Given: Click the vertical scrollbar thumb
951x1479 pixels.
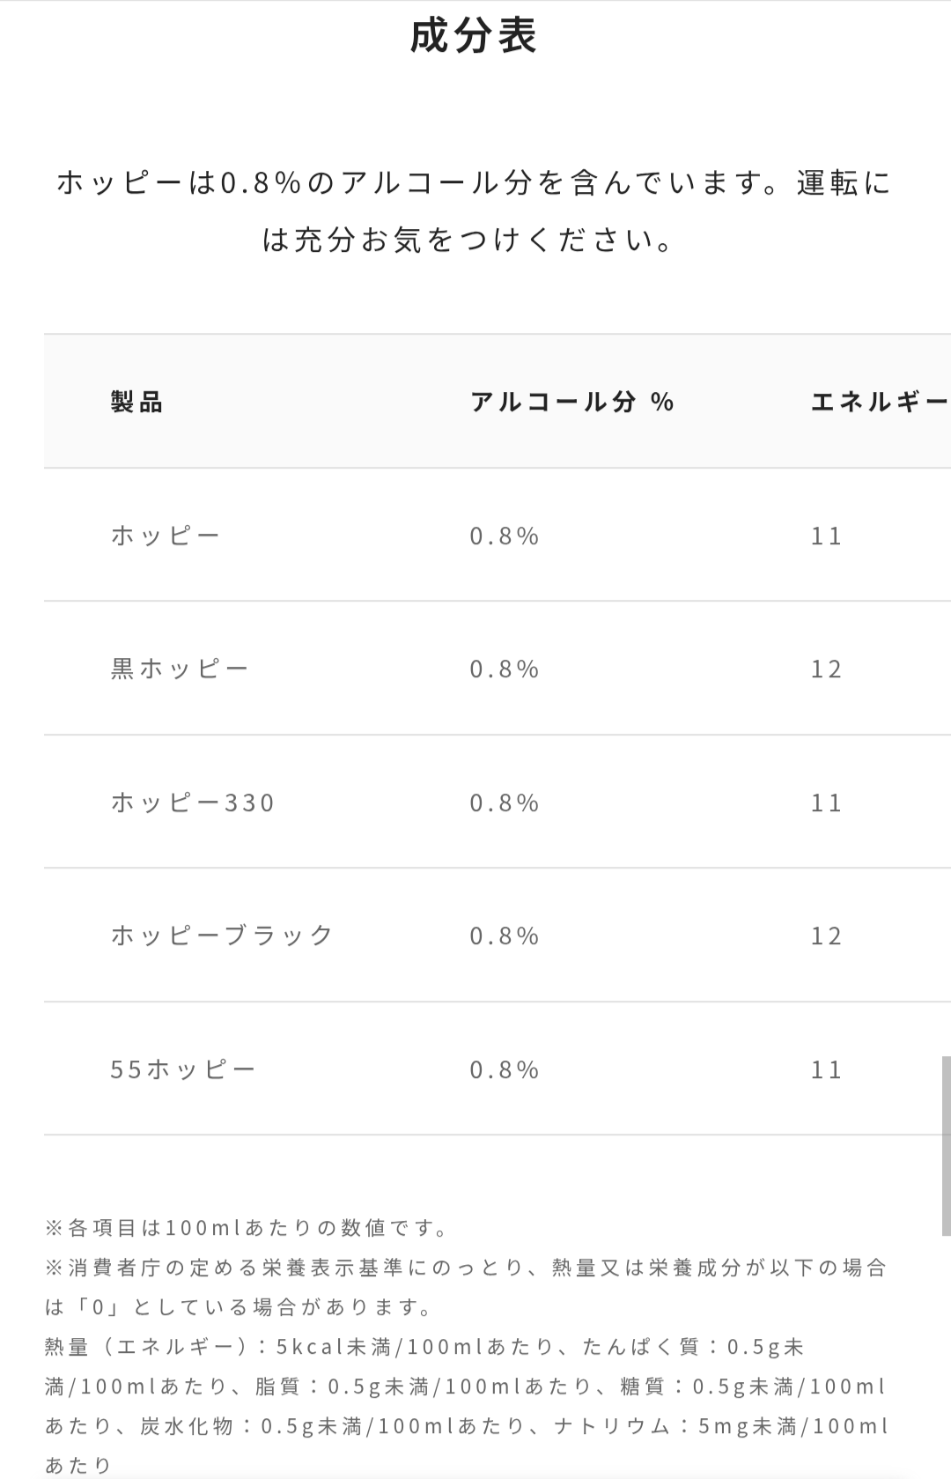Looking at the screenshot, I should (x=946, y=1145).
